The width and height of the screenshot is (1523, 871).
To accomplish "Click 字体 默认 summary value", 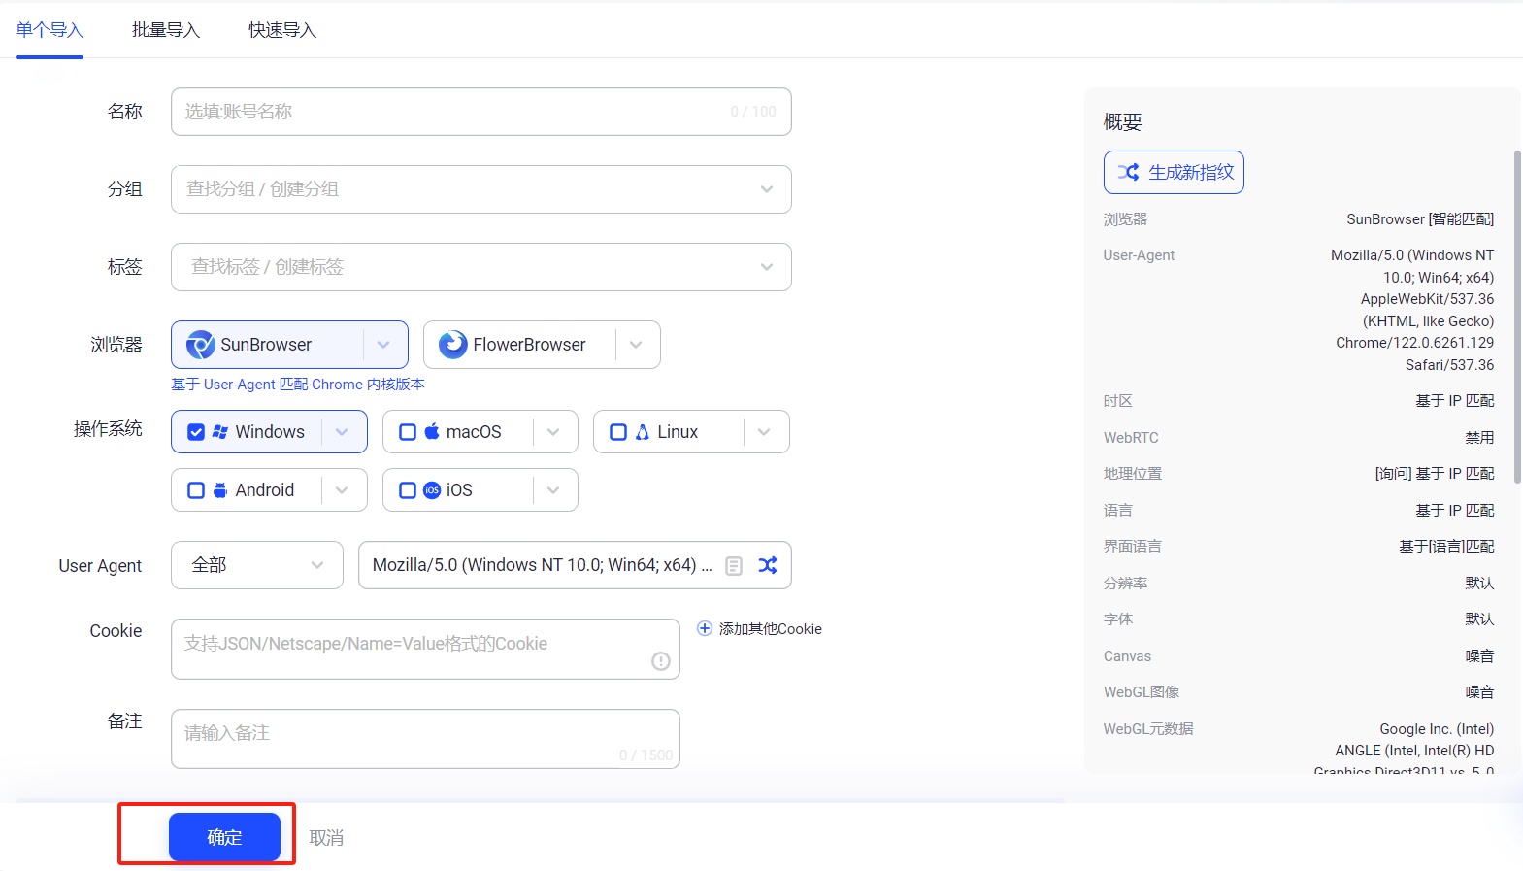I will (1479, 620).
